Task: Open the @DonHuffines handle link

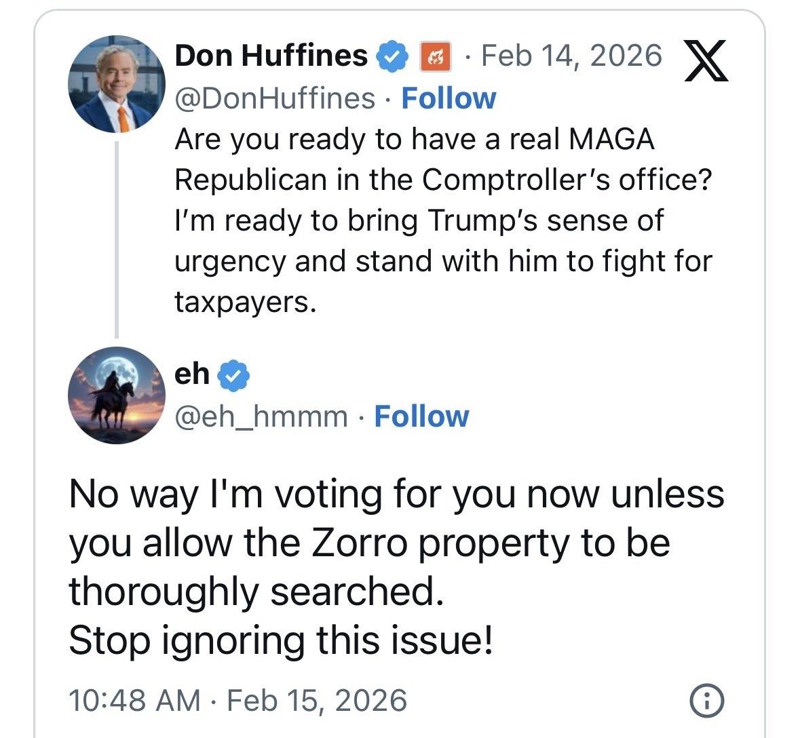Action: [275, 98]
